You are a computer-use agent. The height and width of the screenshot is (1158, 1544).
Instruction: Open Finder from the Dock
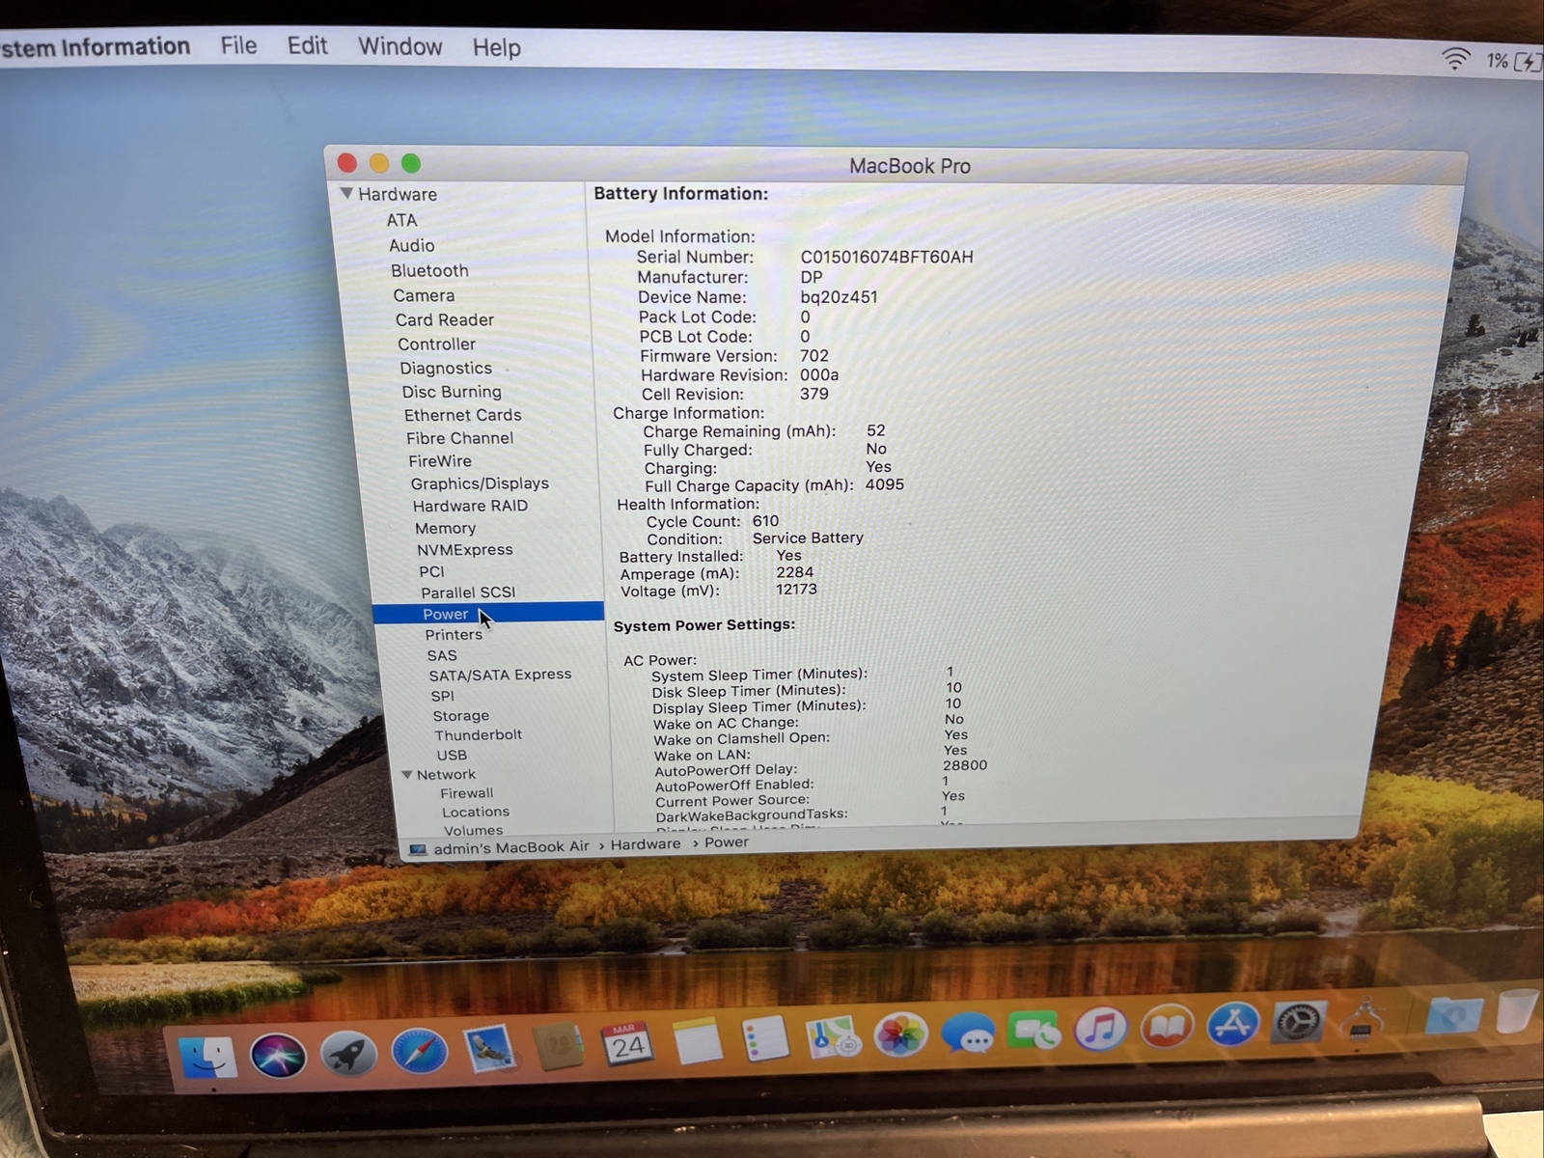(207, 1057)
